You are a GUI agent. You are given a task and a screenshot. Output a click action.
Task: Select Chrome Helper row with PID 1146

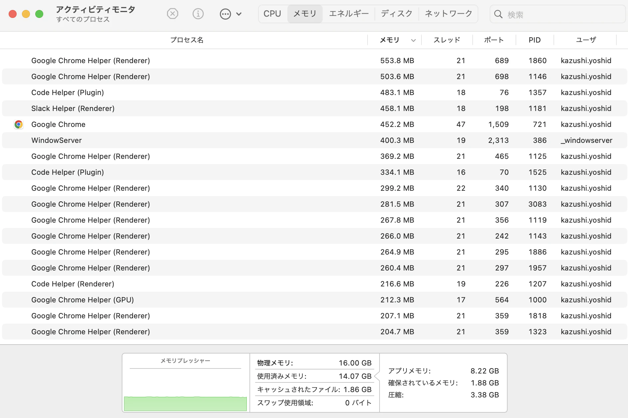(315, 76)
